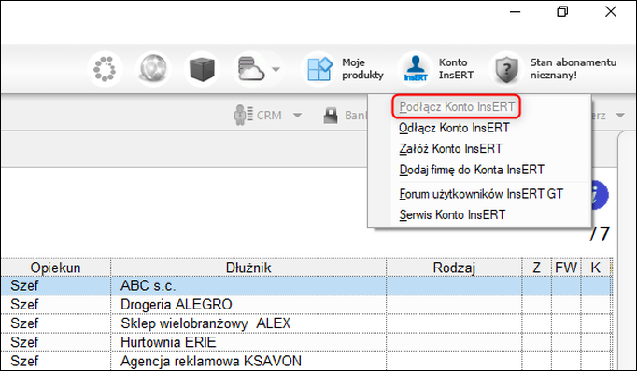This screenshot has height=371, width=637.
Task: Select the Hurtownia ERIE row
Action: 306,342
